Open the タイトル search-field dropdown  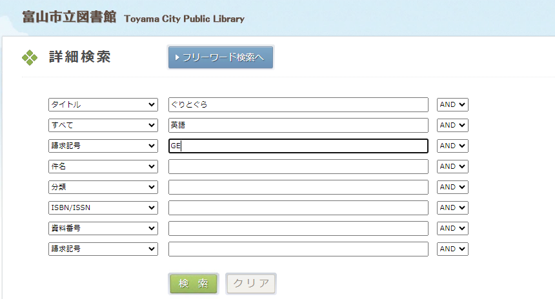click(x=103, y=104)
